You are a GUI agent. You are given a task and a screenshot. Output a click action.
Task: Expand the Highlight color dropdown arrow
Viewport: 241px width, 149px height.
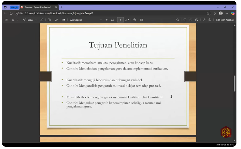coord(18,20)
